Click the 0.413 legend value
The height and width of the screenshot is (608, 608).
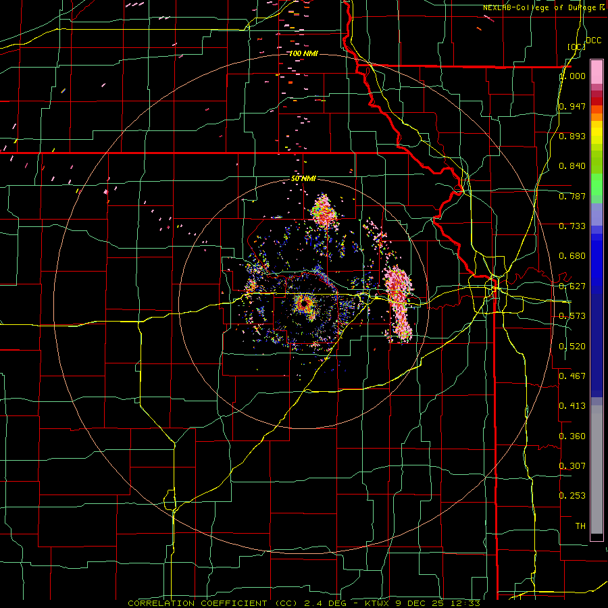(572, 406)
